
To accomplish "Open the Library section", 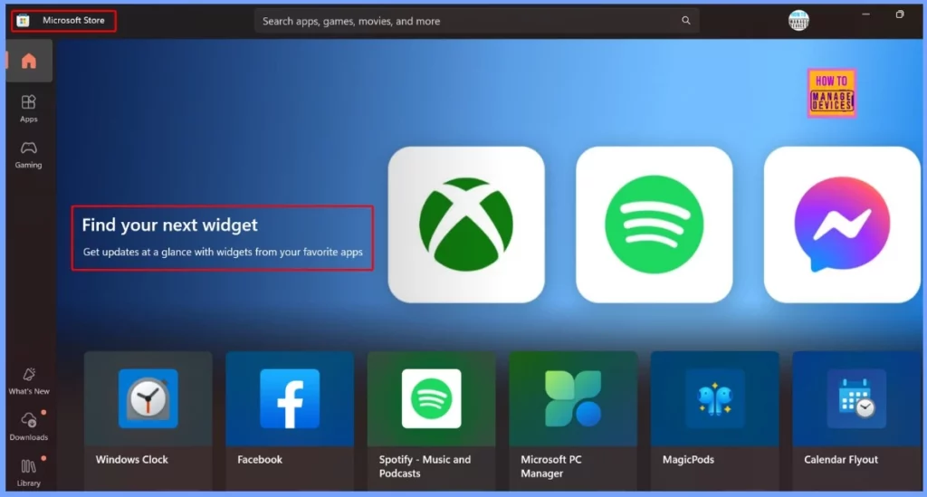I will coord(28,473).
